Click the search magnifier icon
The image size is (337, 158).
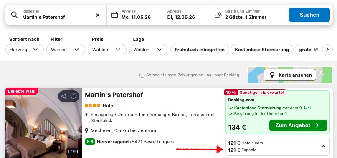pyautogui.click(x=14, y=15)
